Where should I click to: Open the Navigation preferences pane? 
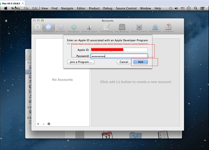74,28
